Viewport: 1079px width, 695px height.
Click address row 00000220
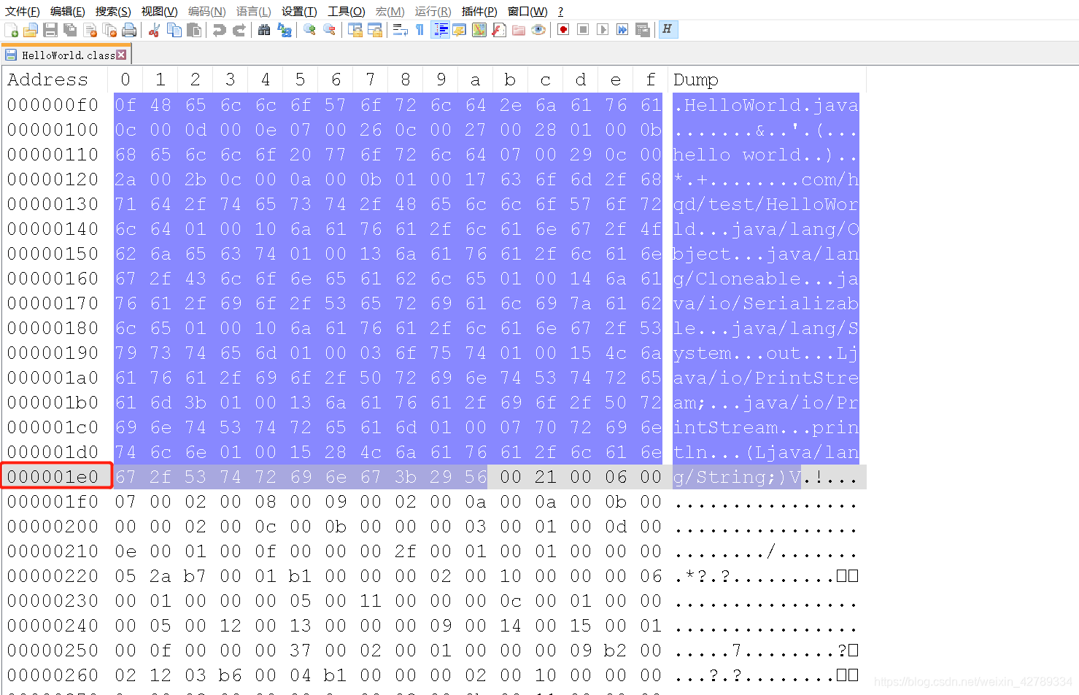[x=53, y=576]
